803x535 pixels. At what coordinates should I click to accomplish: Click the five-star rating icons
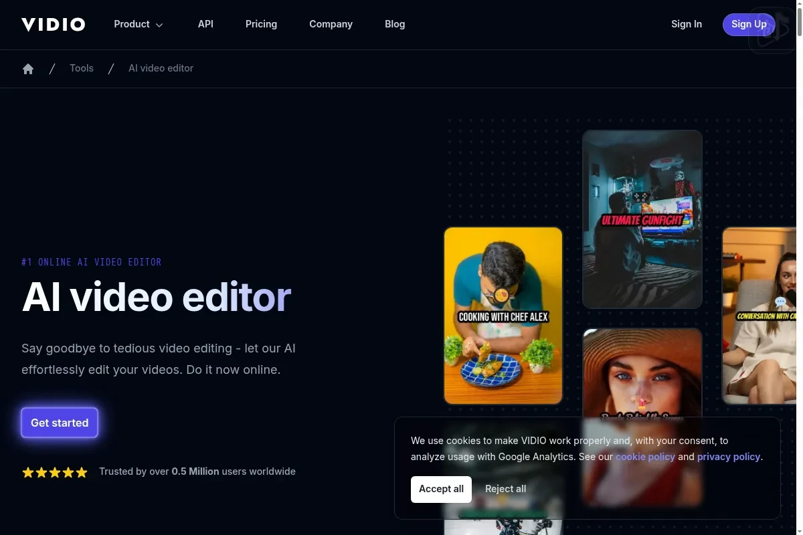tap(55, 472)
